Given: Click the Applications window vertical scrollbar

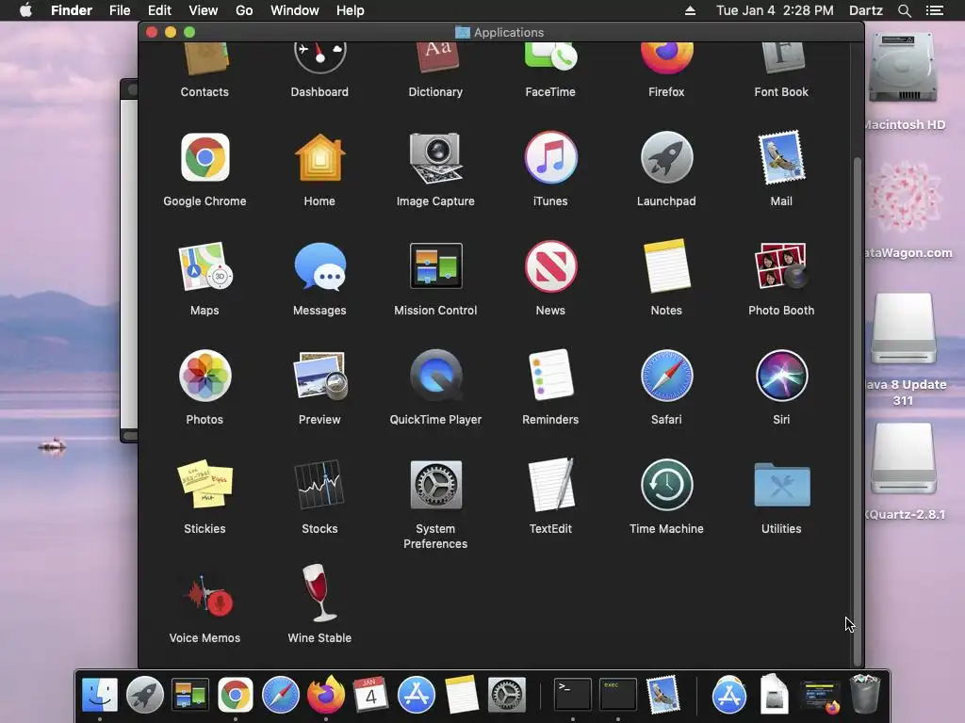Looking at the screenshot, I should pos(857,410).
